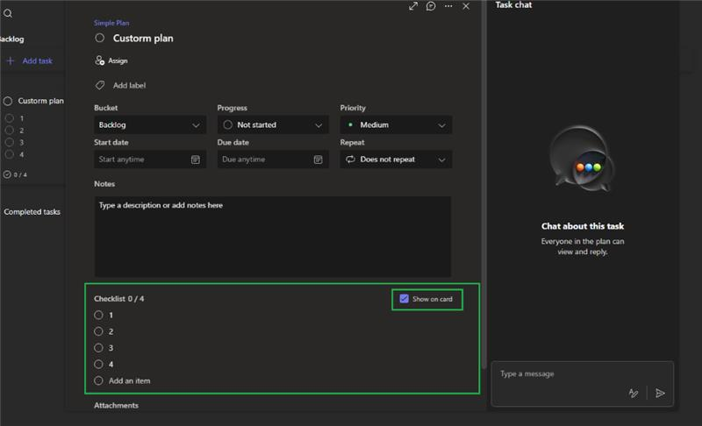Click the Assign button
This screenshot has width=702, height=426.
coord(111,60)
